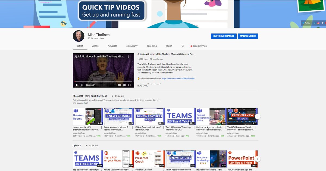The width and height of the screenshot is (326, 171).
Task: Mute the trailer video volume
Action: coord(82,85)
